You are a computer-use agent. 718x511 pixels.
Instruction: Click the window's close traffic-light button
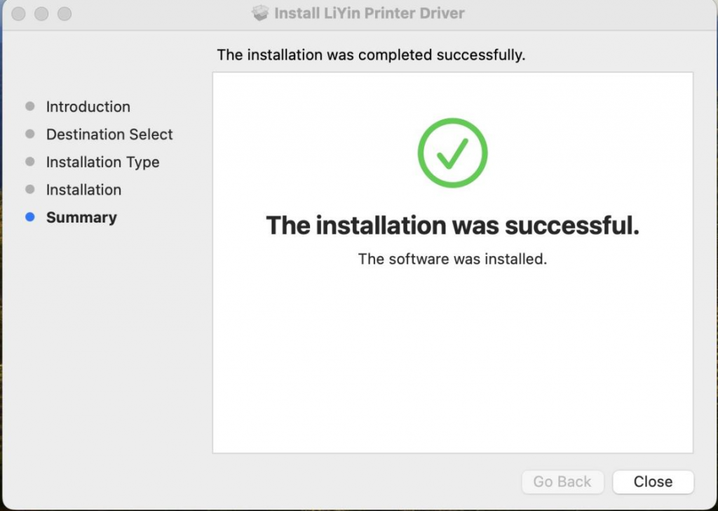point(18,14)
